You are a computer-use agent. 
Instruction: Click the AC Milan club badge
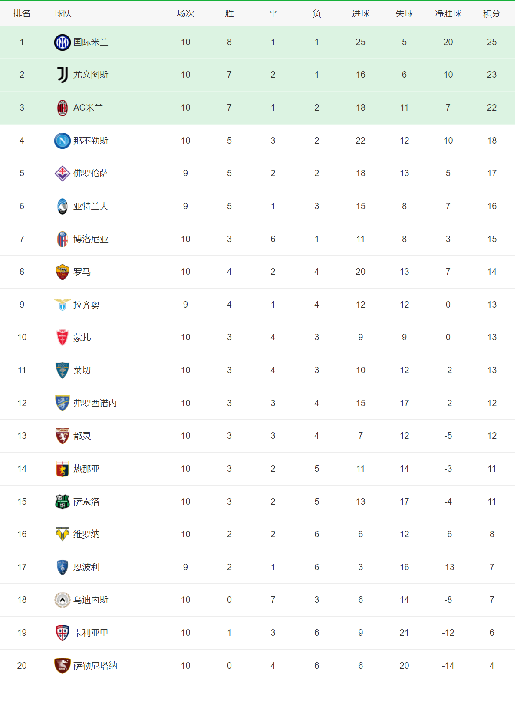point(63,108)
